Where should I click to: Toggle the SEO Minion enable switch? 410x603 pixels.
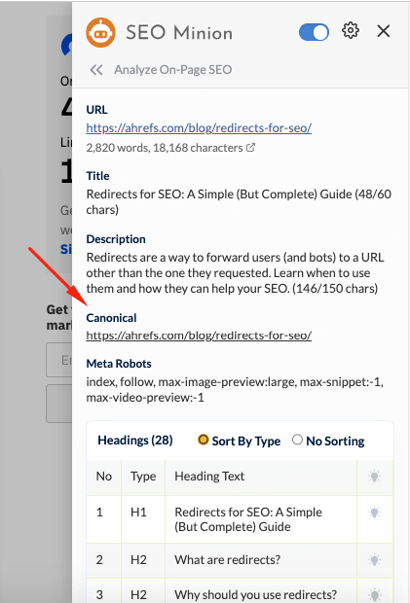(314, 32)
